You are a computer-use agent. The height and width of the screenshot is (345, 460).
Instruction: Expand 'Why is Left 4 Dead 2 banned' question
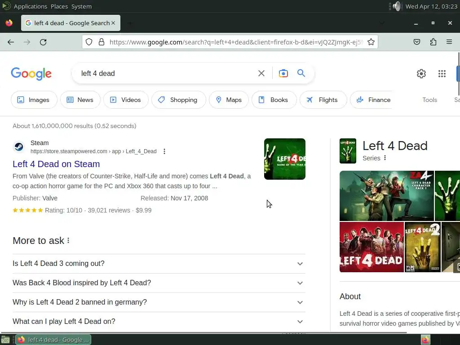[159, 302]
